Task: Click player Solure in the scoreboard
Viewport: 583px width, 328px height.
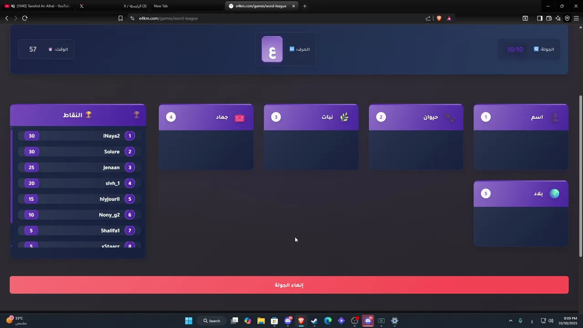Action: pyautogui.click(x=79, y=152)
